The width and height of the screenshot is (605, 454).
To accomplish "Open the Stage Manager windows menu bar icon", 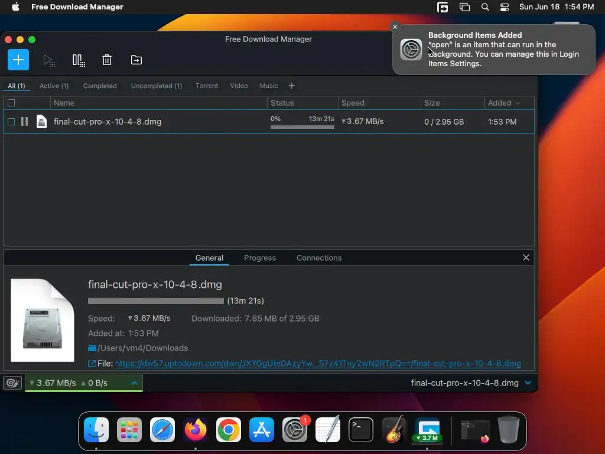I will (x=464, y=7).
